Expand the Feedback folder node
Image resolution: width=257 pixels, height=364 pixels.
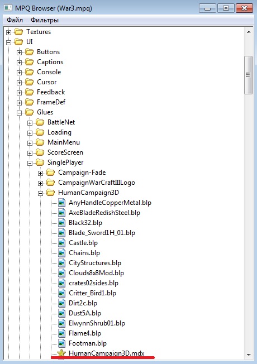click(x=20, y=93)
